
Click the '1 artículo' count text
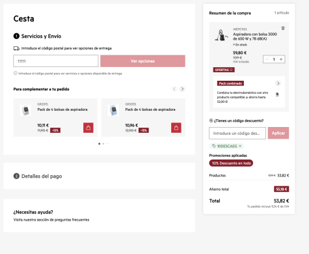pos(282,13)
